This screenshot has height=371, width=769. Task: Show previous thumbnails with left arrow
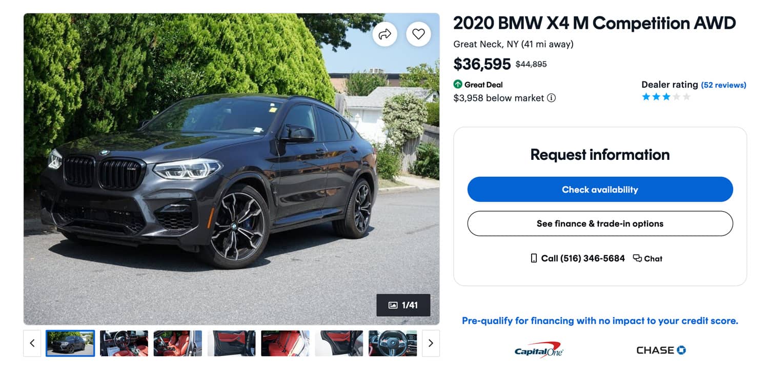coord(32,343)
